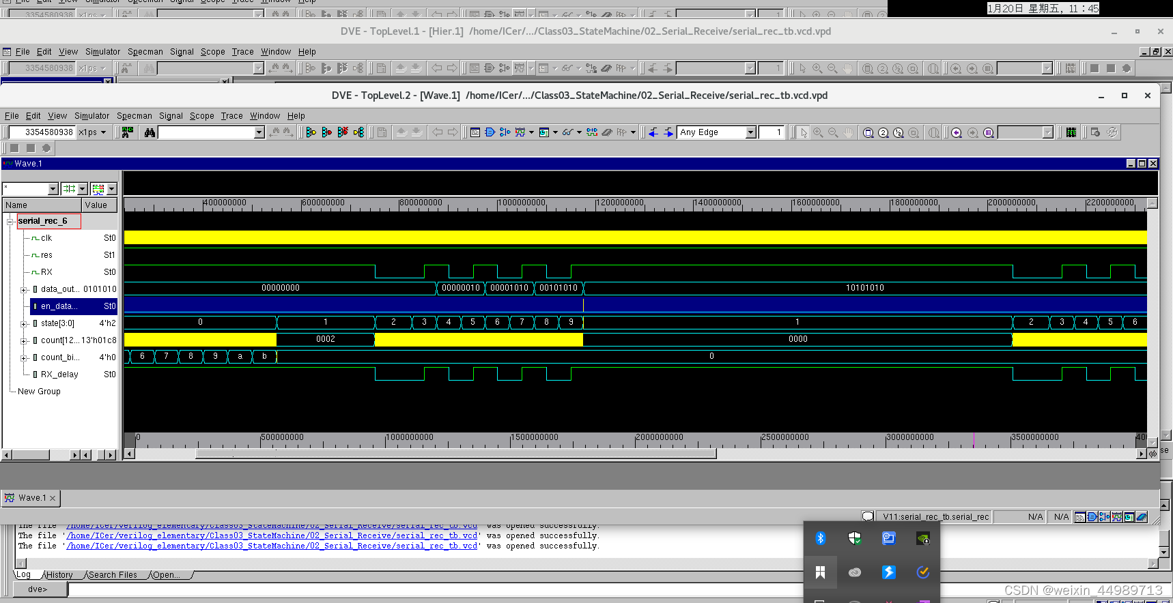Open the signal filter dropdown arrow above Name column
1173x603 pixels.
[x=53, y=188]
